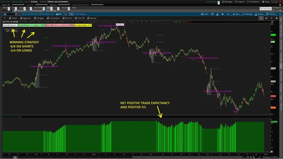Click the crosshair pan icon at bottom
Image resolution: width=283 pixels, height=159 pixels.
point(251,157)
